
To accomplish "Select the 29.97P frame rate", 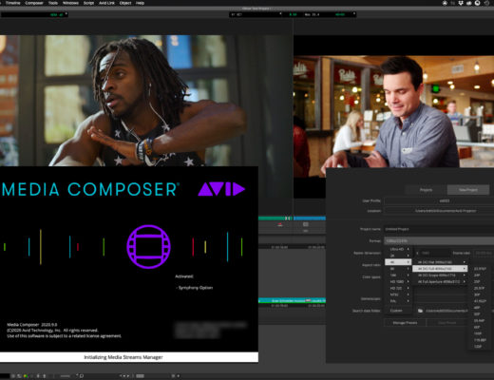I will click(480, 288).
